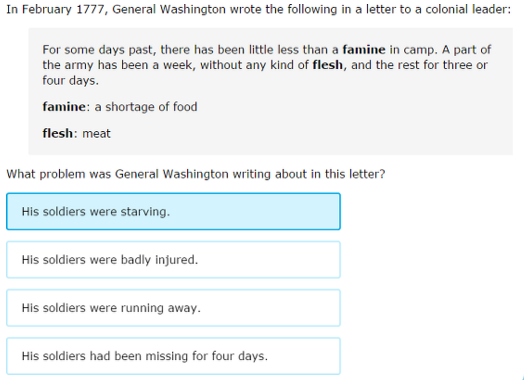Image resolution: width=524 pixels, height=380 pixels.
Task: Click the intro sentence starting 'In February 1777'
Action: pos(258,9)
